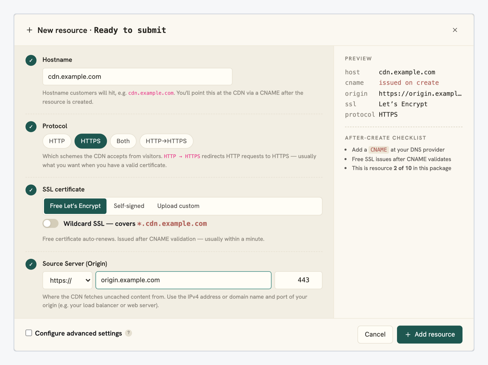Click the plus icon beside New resource
Screen dimensions: 488x365
click(x=29, y=30)
